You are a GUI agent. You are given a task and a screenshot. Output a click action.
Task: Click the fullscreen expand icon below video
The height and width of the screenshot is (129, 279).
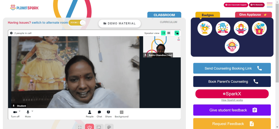[x=80, y=127]
